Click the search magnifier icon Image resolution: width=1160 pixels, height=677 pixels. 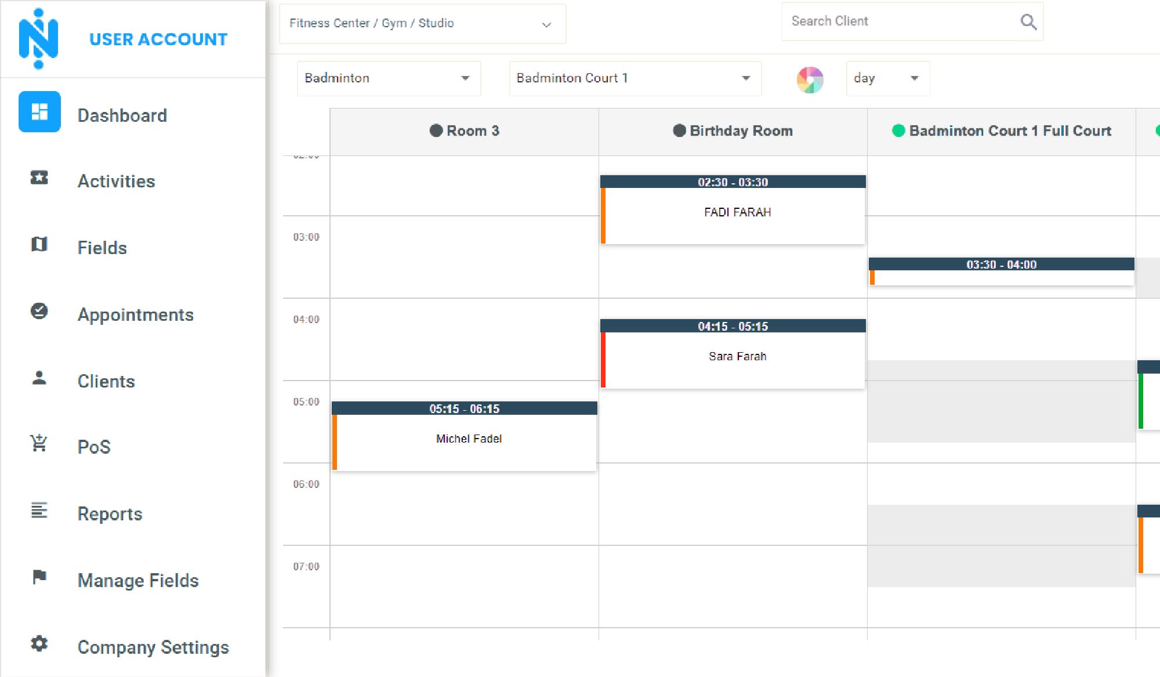[x=1028, y=22]
